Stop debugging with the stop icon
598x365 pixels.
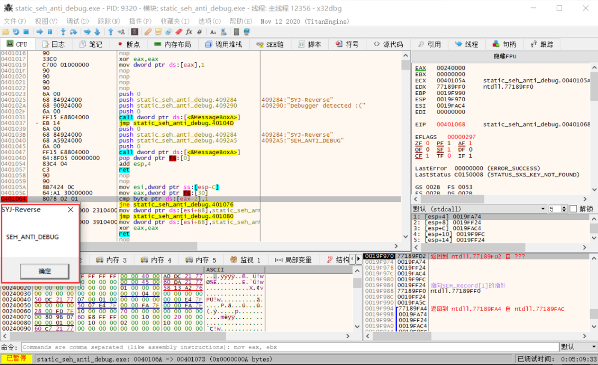click(26, 32)
